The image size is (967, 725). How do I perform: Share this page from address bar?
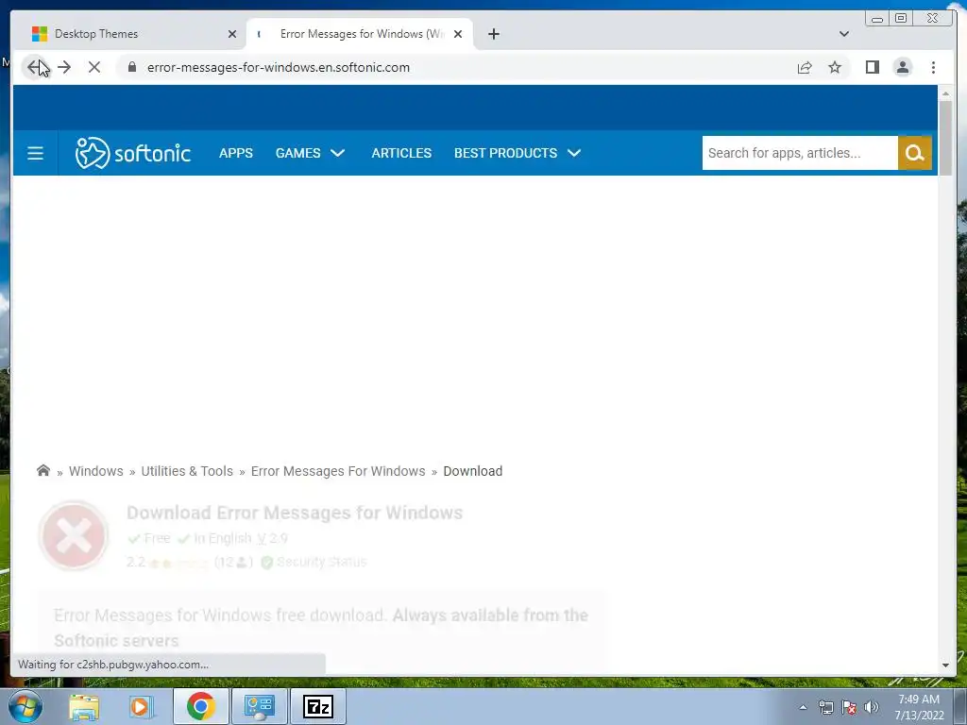click(x=805, y=67)
